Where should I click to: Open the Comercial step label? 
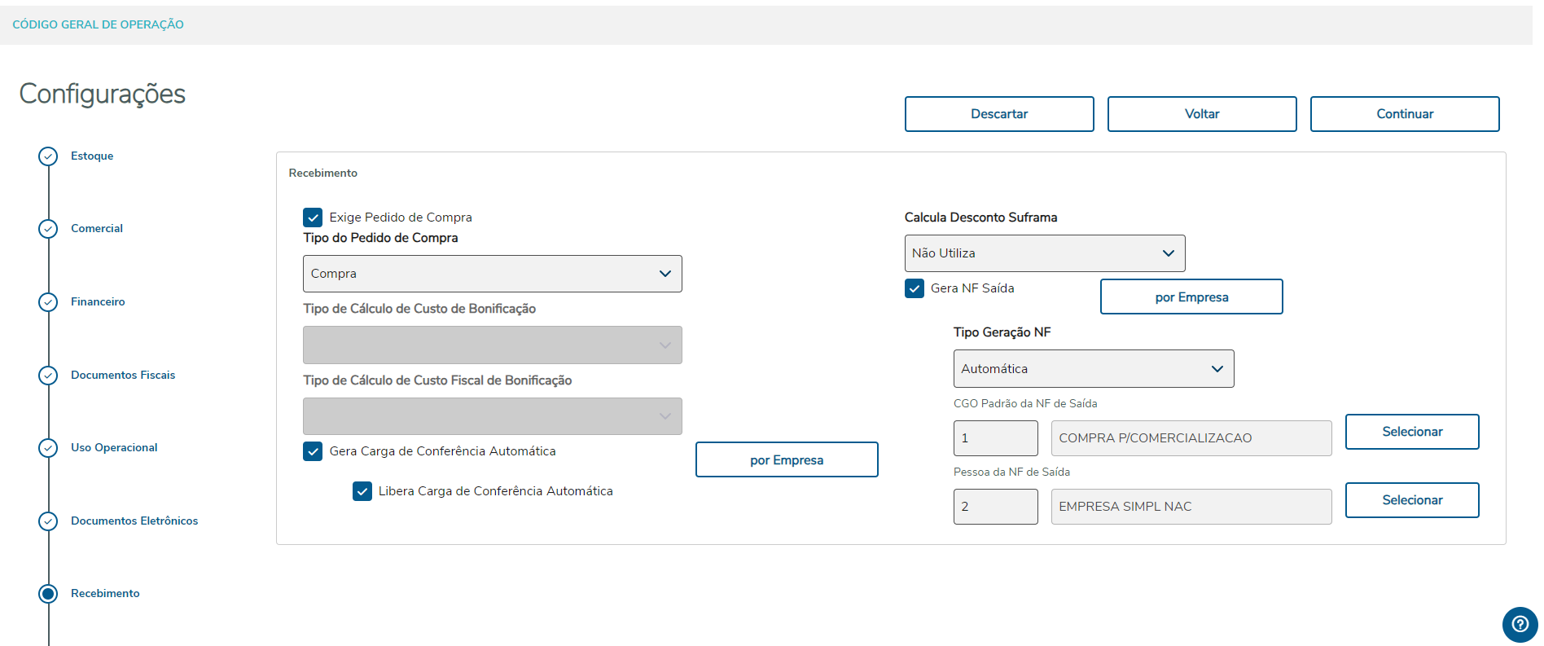(97, 229)
